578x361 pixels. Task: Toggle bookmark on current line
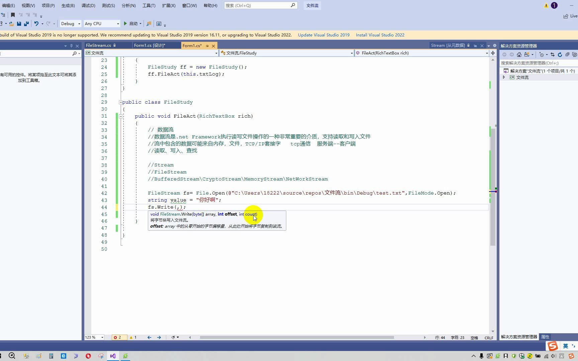click(13, 15)
